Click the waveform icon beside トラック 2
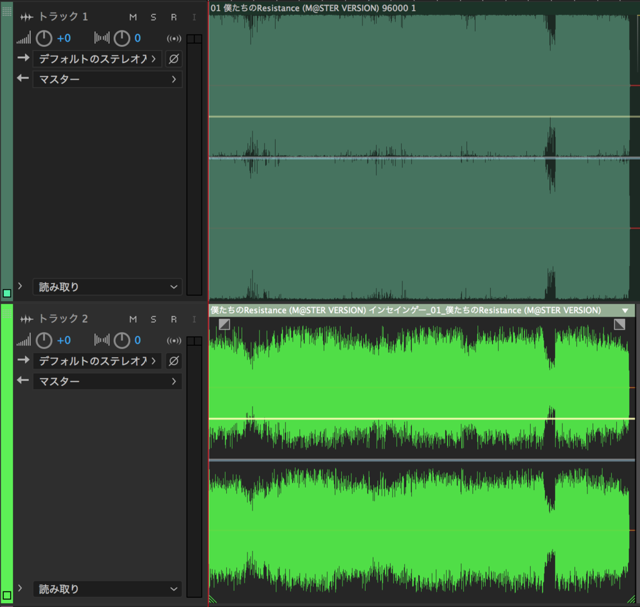 click(x=26, y=319)
